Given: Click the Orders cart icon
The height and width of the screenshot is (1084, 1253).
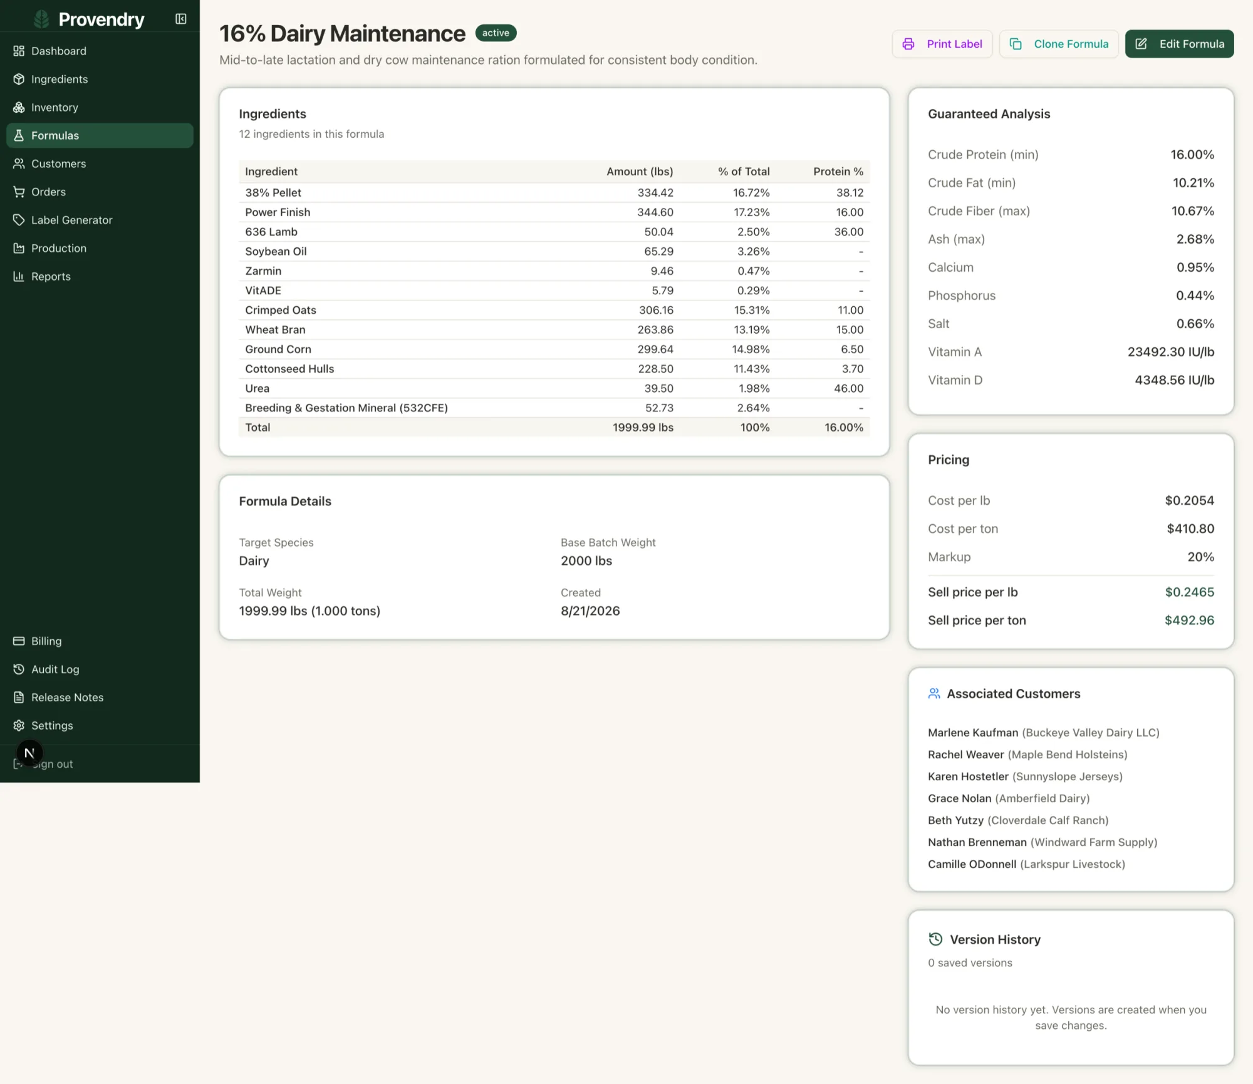Looking at the screenshot, I should point(19,192).
